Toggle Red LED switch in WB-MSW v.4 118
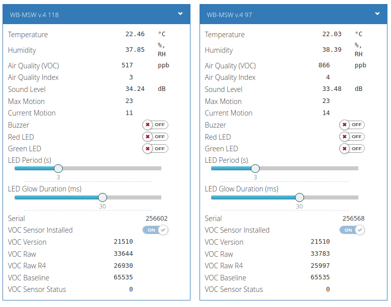 [x=155, y=137]
